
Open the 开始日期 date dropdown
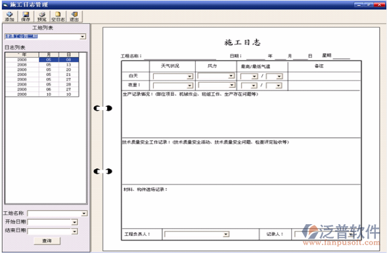[x=74, y=222]
